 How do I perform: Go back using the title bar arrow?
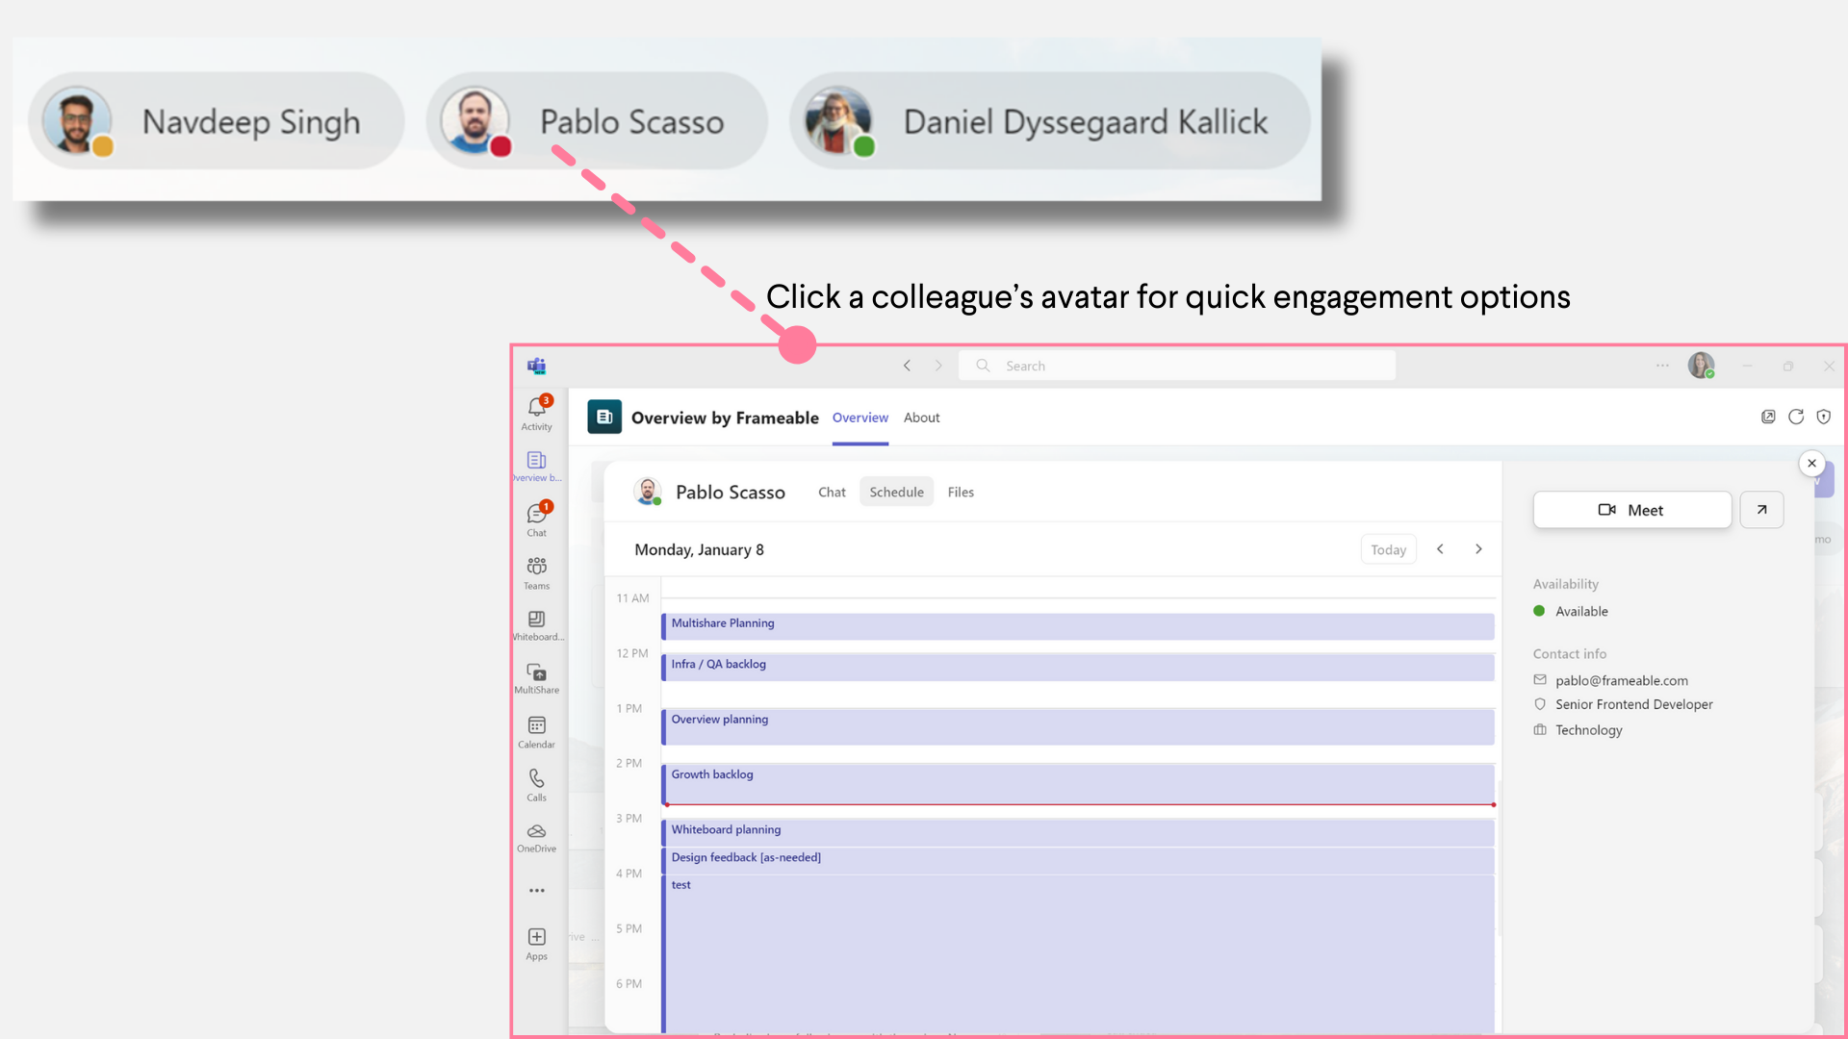pyautogui.click(x=907, y=366)
